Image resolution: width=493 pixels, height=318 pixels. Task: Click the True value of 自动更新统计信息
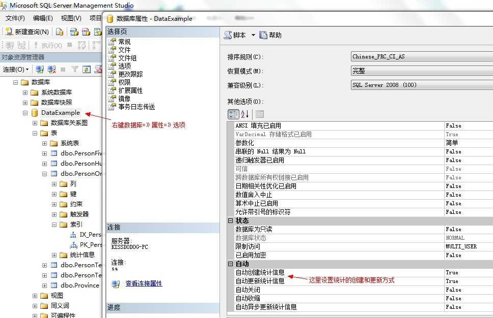(452, 281)
